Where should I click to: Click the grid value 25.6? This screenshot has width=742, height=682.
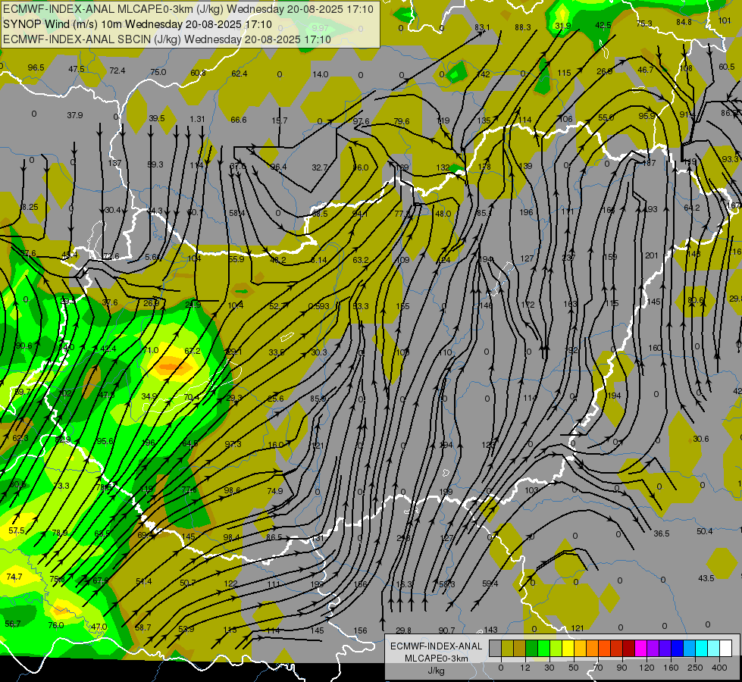276,399
